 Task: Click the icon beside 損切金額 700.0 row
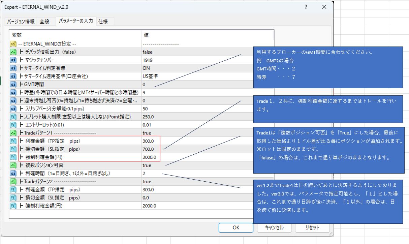tap(13, 149)
